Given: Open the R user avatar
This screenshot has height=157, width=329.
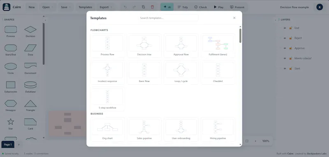Looking at the screenshot, I should [320, 7].
